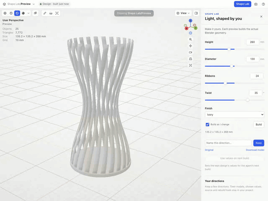Image resolution: width=268 pixels, height=201 pixels.
Task: Click the Triangles count 7,772
Action: (19, 32)
